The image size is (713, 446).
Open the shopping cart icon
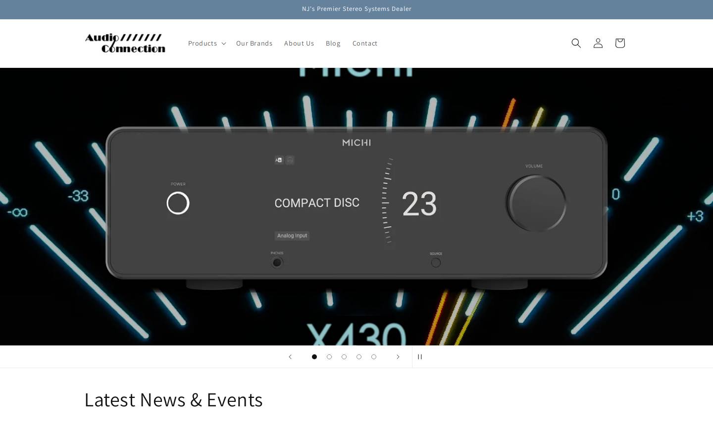(619, 43)
